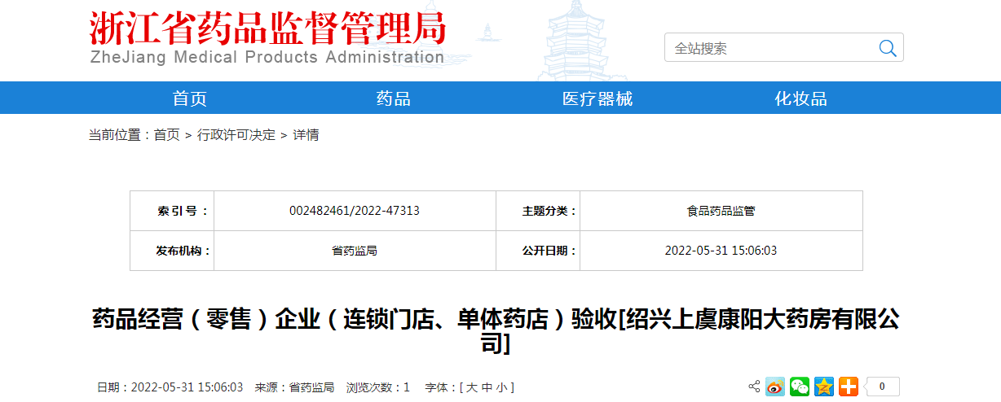This screenshot has width=1001, height=402.
Task: Click the 公开日期 label cell
Action: (538, 251)
